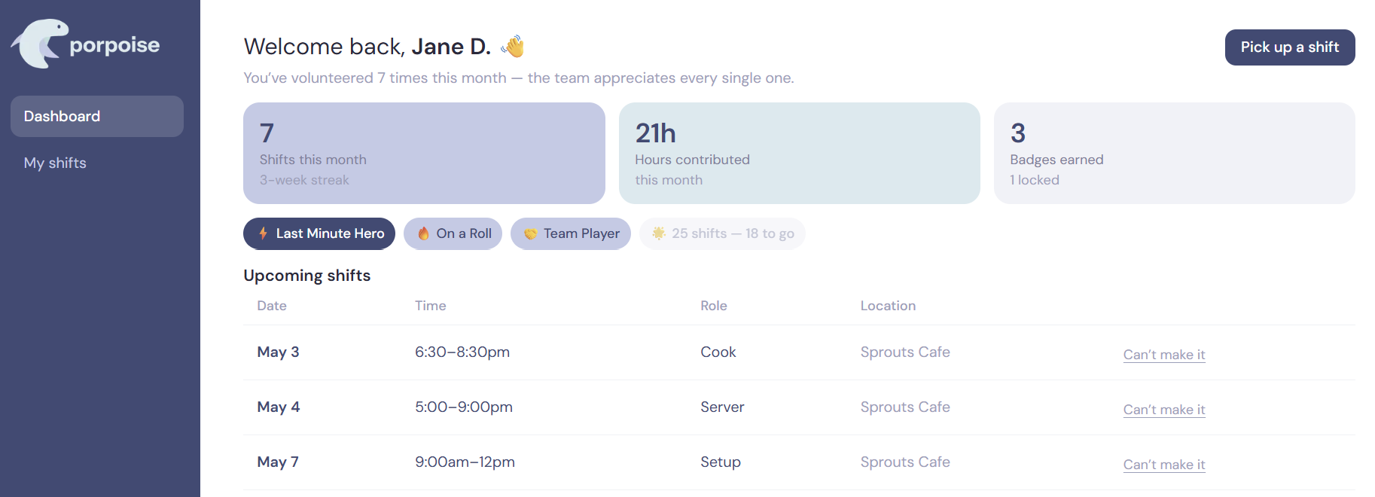
Task: Click the Pick up a shift button
Action: 1290,47
